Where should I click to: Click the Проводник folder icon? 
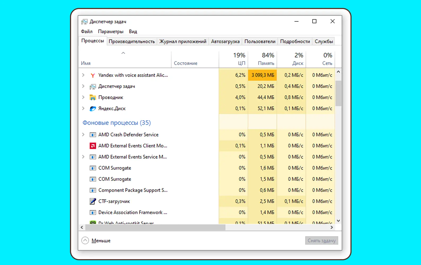coord(93,98)
